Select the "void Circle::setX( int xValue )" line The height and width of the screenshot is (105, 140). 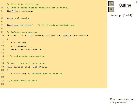[x=28, y=67]
